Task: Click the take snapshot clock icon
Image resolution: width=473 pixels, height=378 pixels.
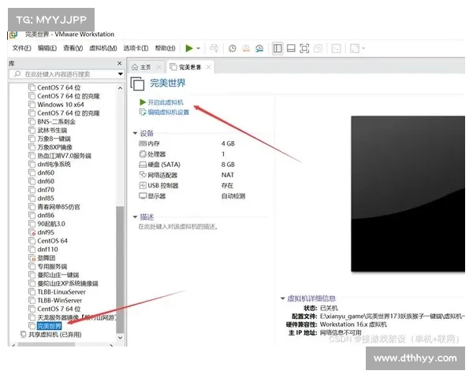Action: click(x=233, y=48)
